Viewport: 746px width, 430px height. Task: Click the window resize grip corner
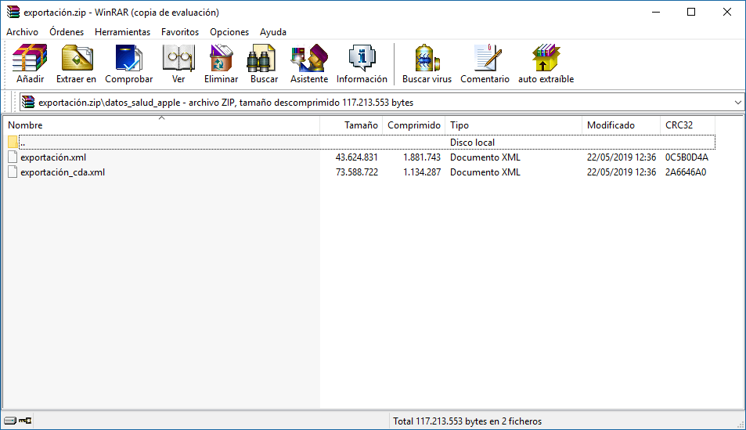pyautogui.click(x=741, y=425)
